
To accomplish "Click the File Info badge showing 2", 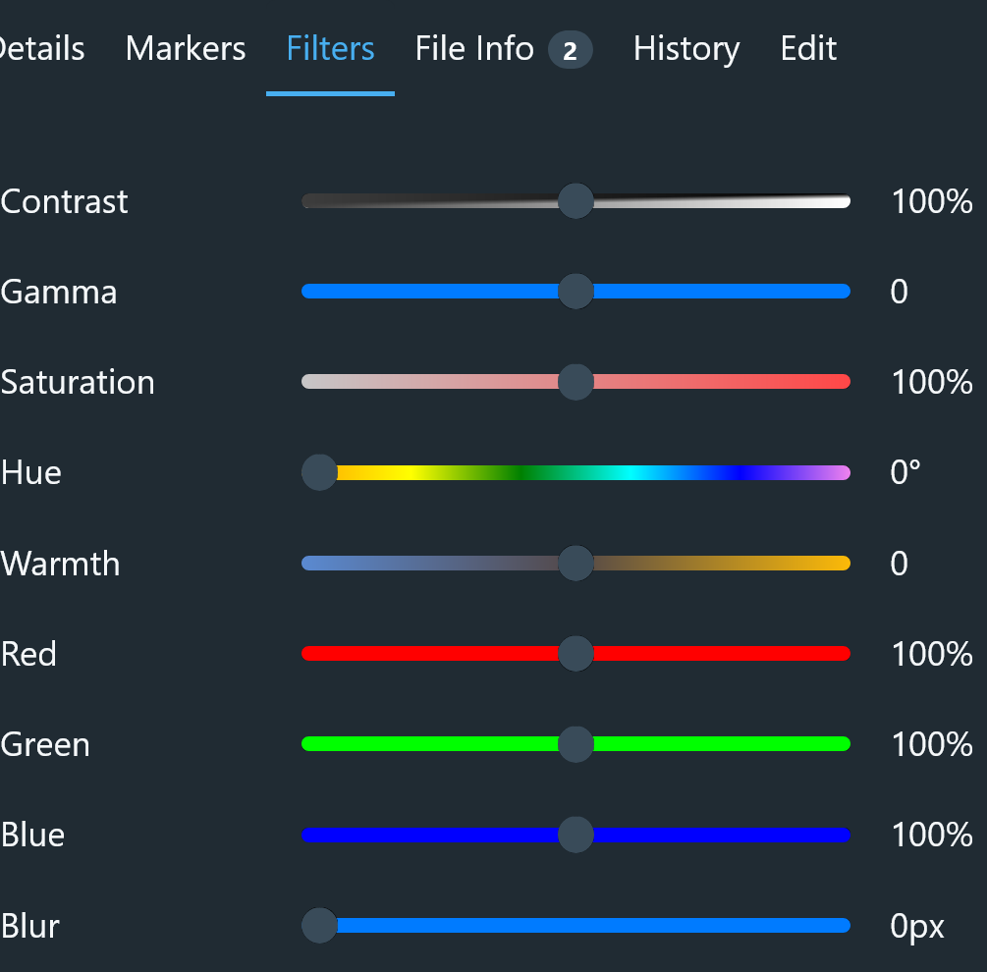I will point(570,50).
